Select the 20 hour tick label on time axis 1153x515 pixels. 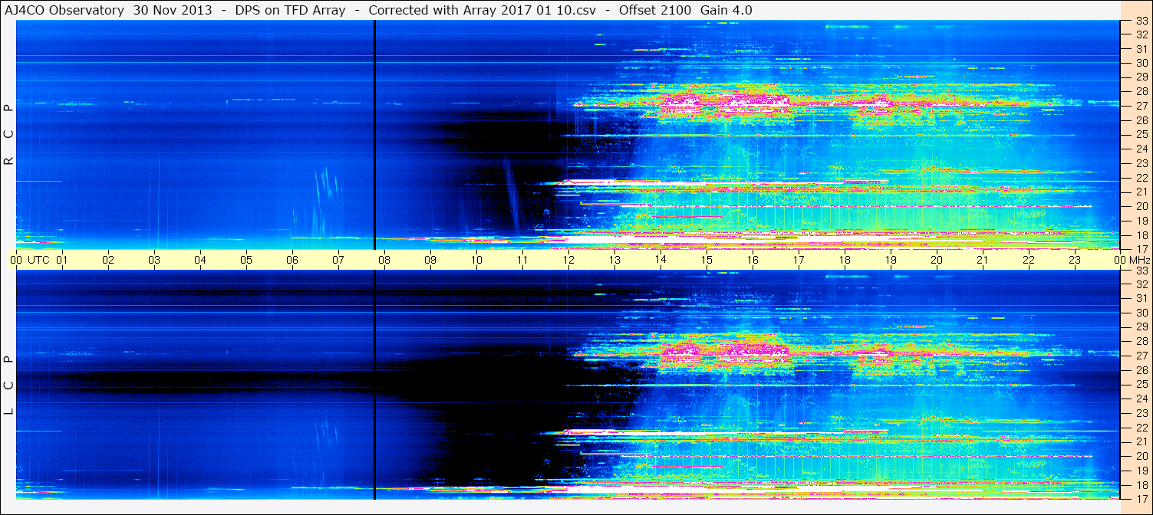point(937,260)
